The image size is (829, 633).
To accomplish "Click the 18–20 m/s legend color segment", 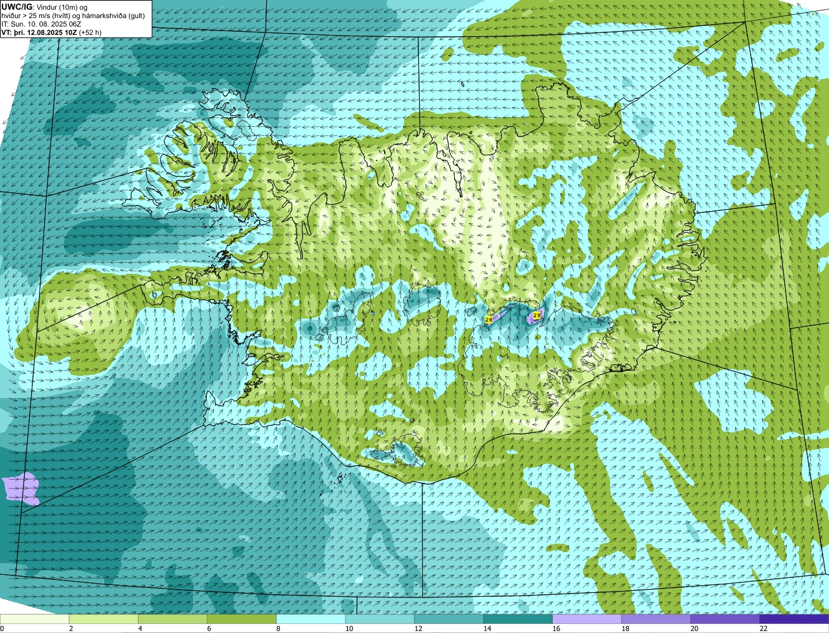I will click(655, 619).
